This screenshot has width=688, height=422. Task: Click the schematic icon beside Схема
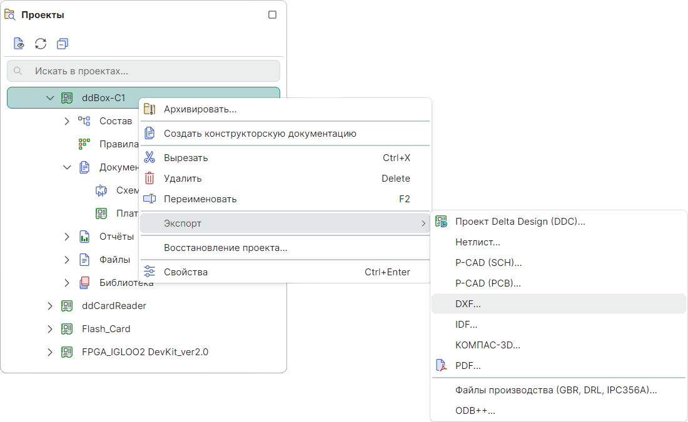(x=101, y=190)
